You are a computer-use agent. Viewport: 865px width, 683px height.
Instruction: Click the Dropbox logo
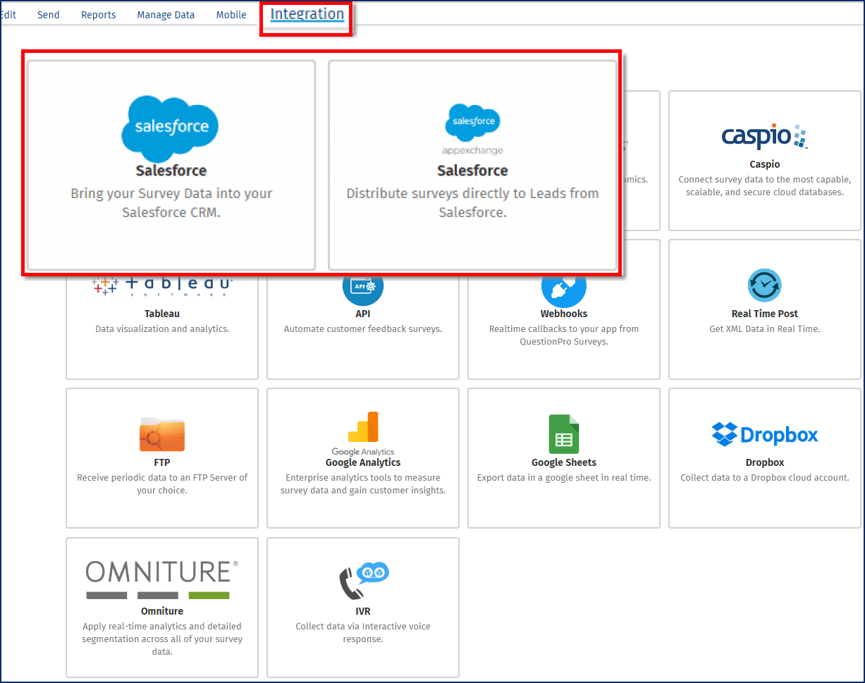765,434
